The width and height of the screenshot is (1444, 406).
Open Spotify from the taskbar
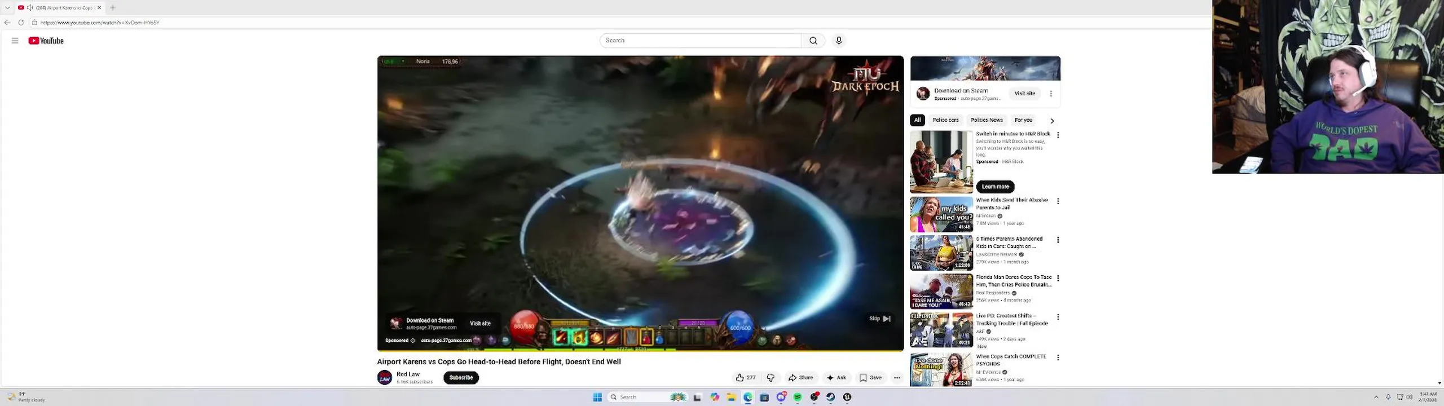[798, 397]
